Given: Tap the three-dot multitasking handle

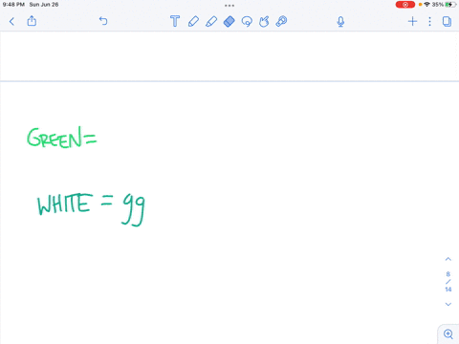Looking at the screenshot, I should pos(229,6).
